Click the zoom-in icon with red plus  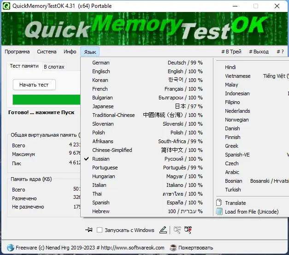click(x=188, y=230)
